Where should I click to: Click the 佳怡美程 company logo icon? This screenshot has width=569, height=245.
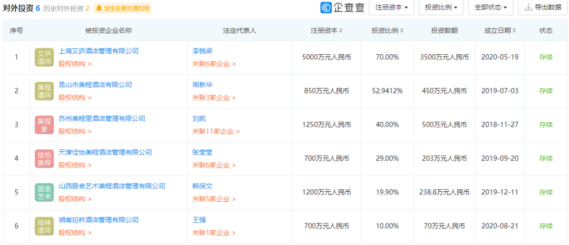44,159
